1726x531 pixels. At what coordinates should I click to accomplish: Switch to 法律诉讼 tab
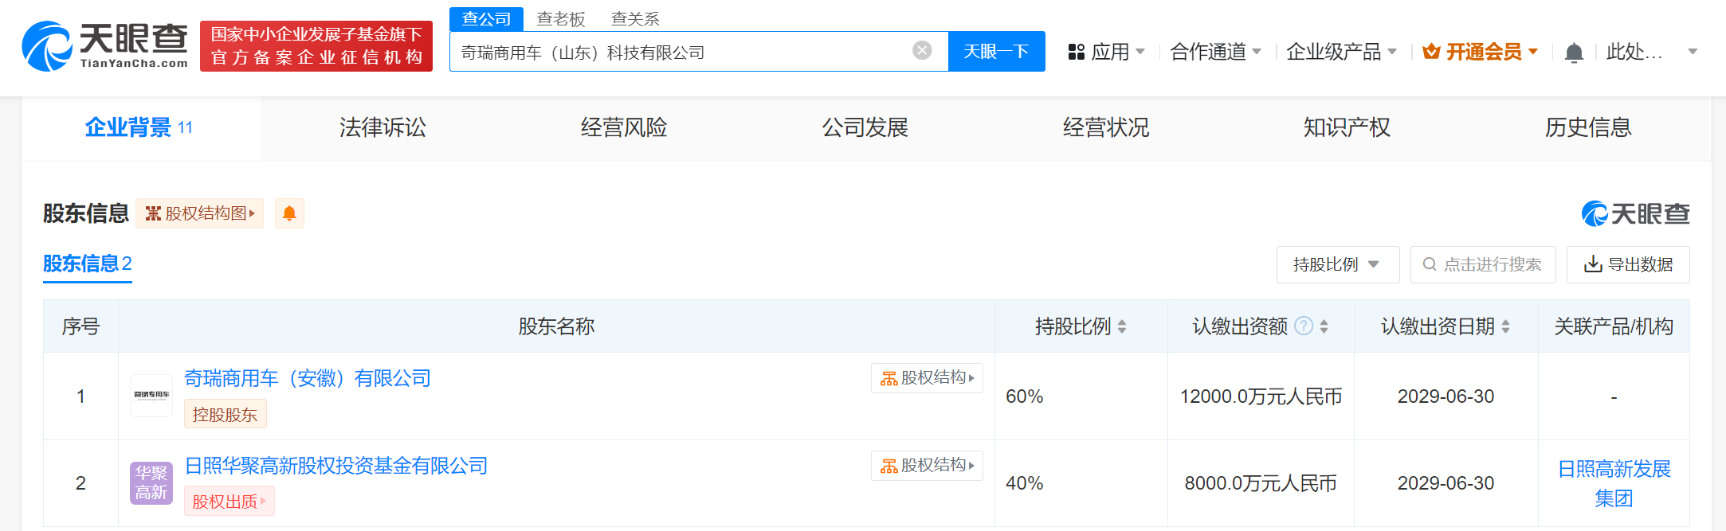[x=382, y=127]
